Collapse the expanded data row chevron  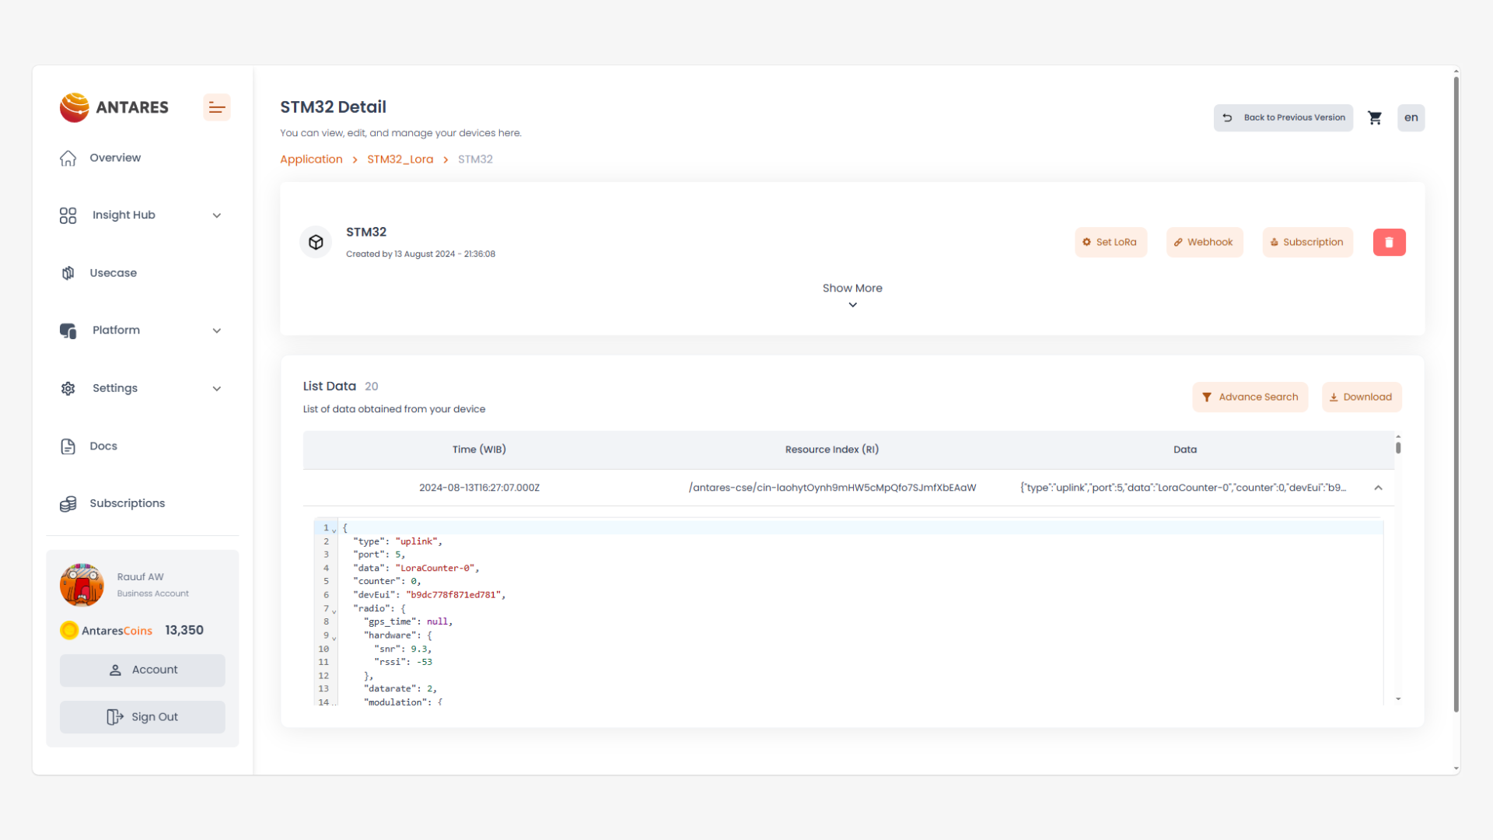pos(1378,488)
